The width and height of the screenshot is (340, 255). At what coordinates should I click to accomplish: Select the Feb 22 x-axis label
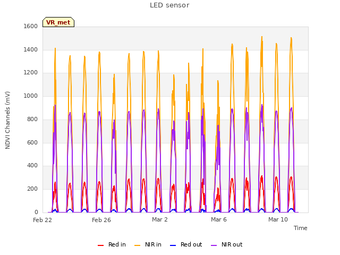click(x=42, y=220)
